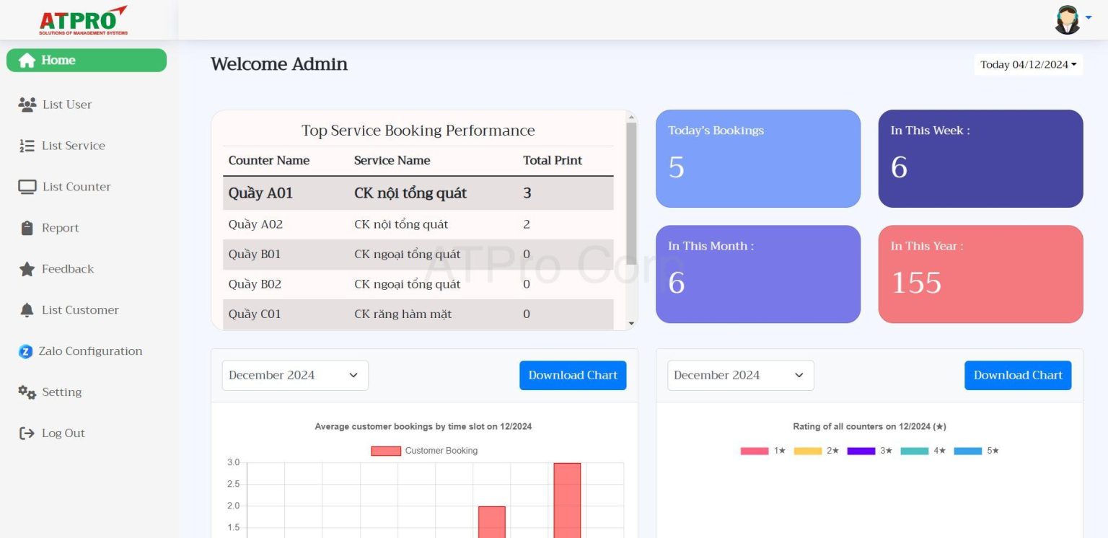
Task: Open the Today 04/12/2024 date dropdown
Action: [1029, 65]
